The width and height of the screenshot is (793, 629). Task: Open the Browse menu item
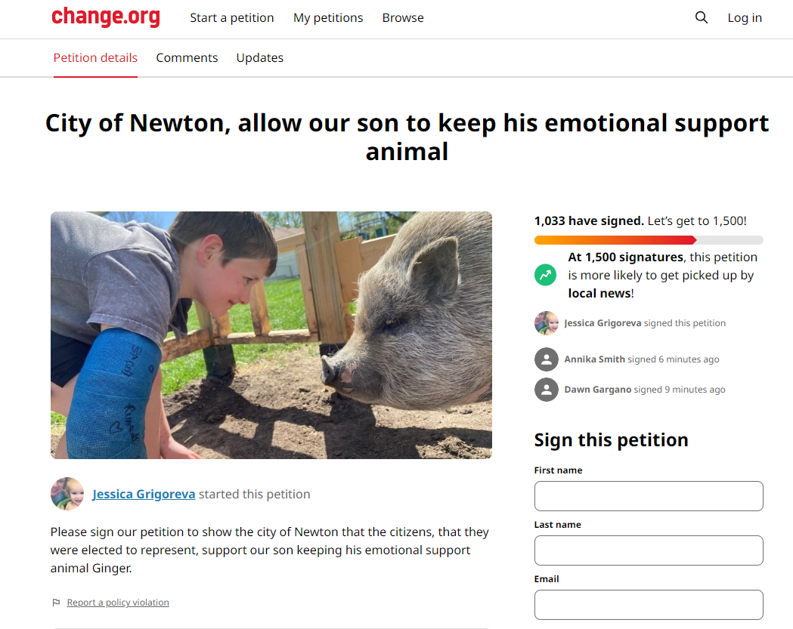[403, 17]
